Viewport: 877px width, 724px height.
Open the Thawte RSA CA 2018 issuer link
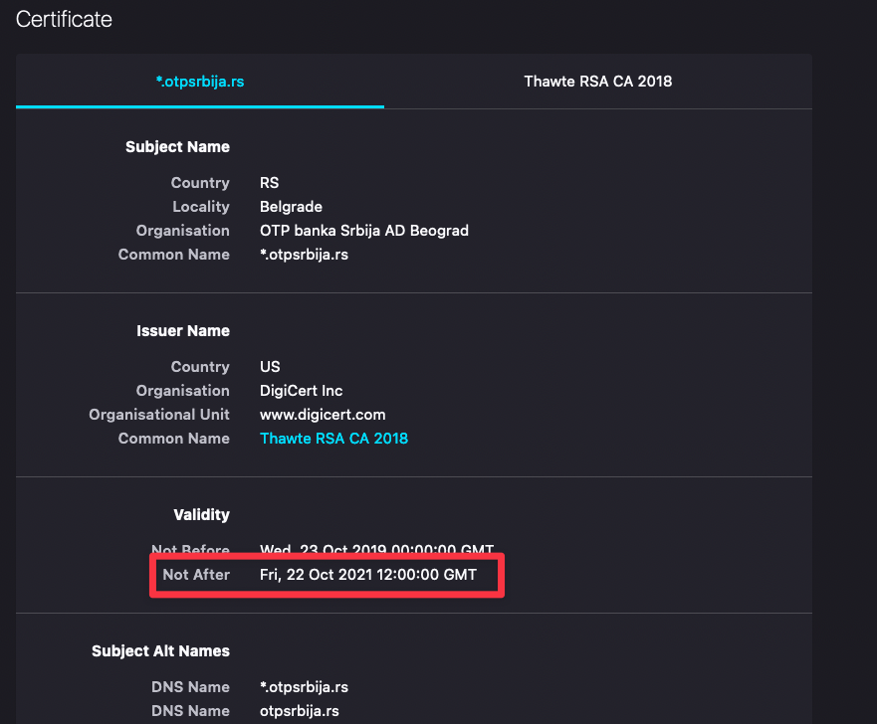click(x=333, y=439)
